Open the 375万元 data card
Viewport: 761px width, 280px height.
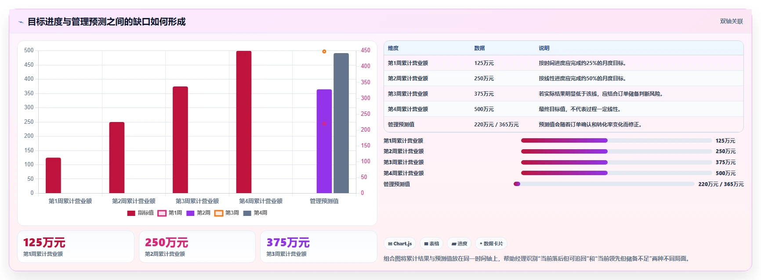click(x=319, y=247)
